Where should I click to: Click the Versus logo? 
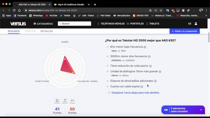[x=18, y=24]
